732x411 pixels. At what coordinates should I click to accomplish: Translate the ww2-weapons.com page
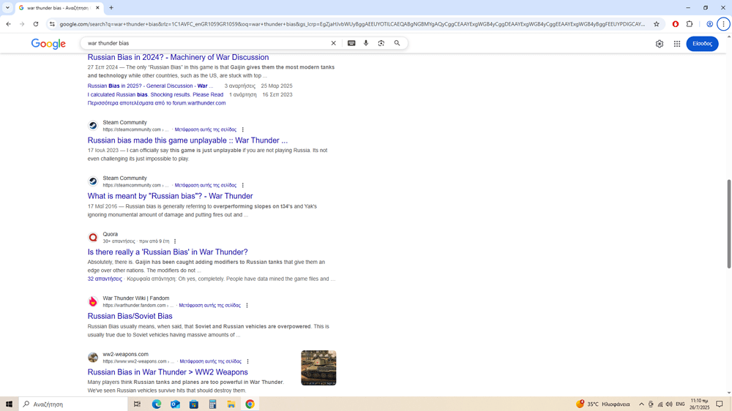click(x=211, y=361)
